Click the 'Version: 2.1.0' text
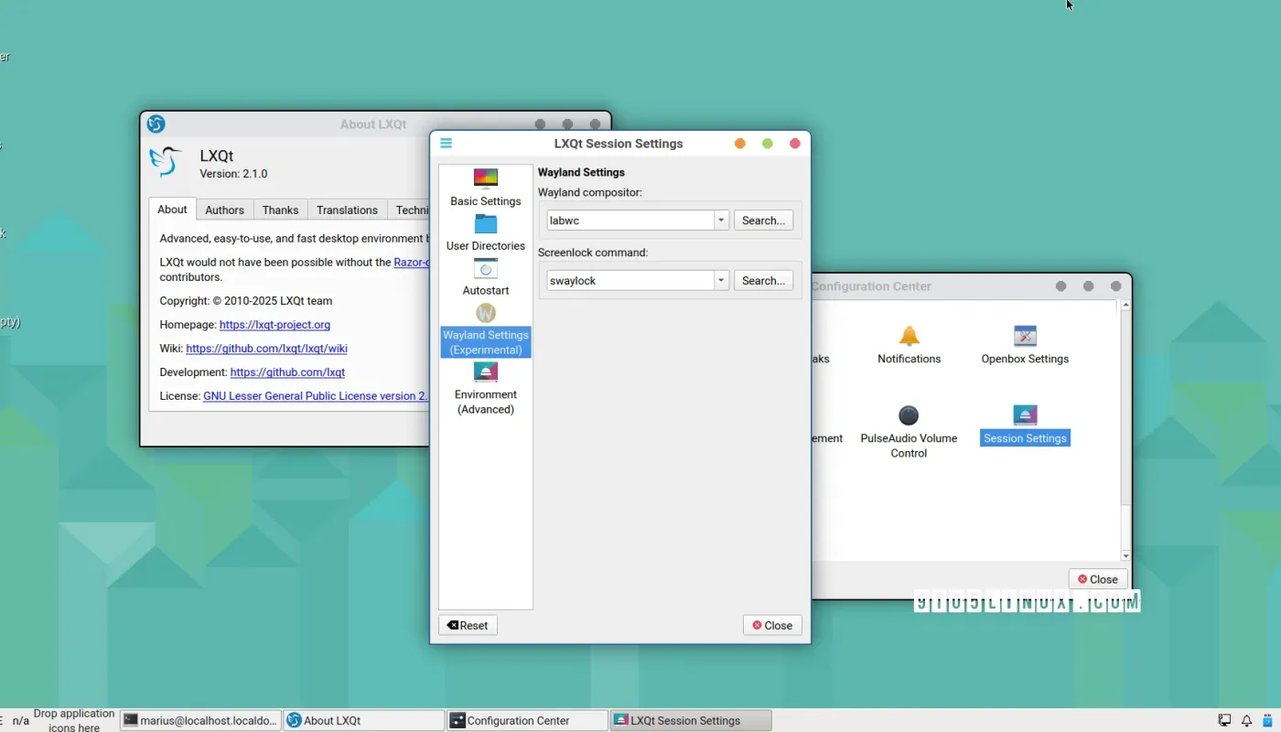Image resolution: width=1281 pixels, height=732 pixels. coord(233,174)
